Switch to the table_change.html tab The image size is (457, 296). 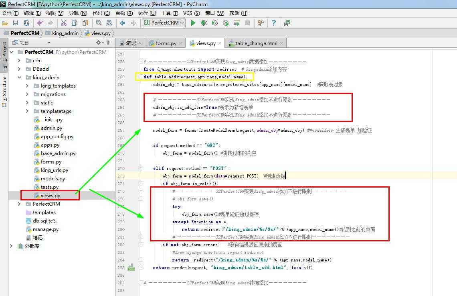click(256, 43)
